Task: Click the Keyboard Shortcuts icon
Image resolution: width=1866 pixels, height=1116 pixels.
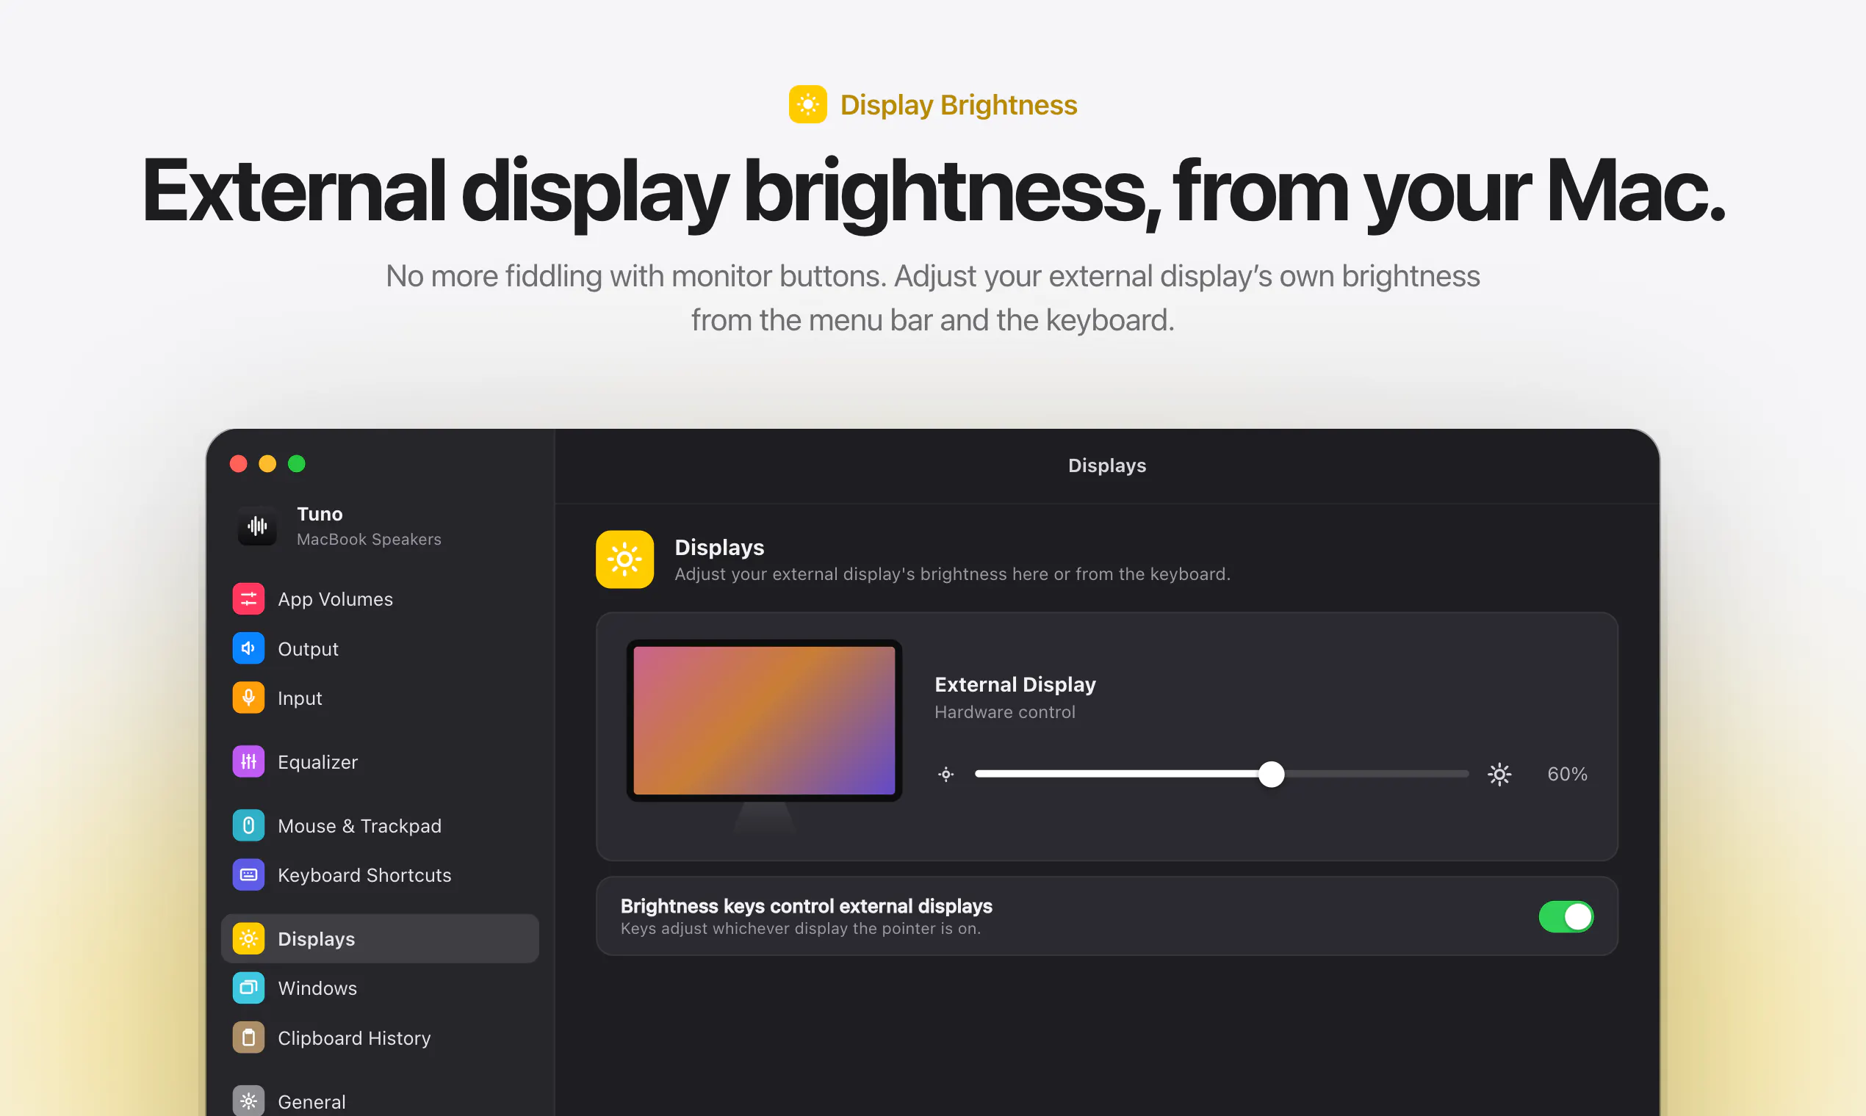Action: 248,874
